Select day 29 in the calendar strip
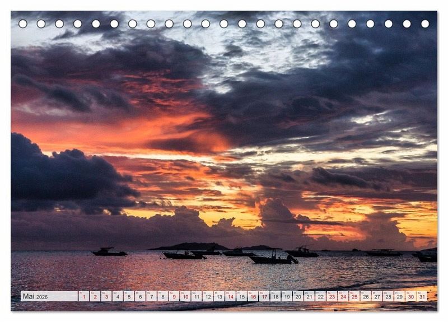The image size is (448, 322). (400, 297)
